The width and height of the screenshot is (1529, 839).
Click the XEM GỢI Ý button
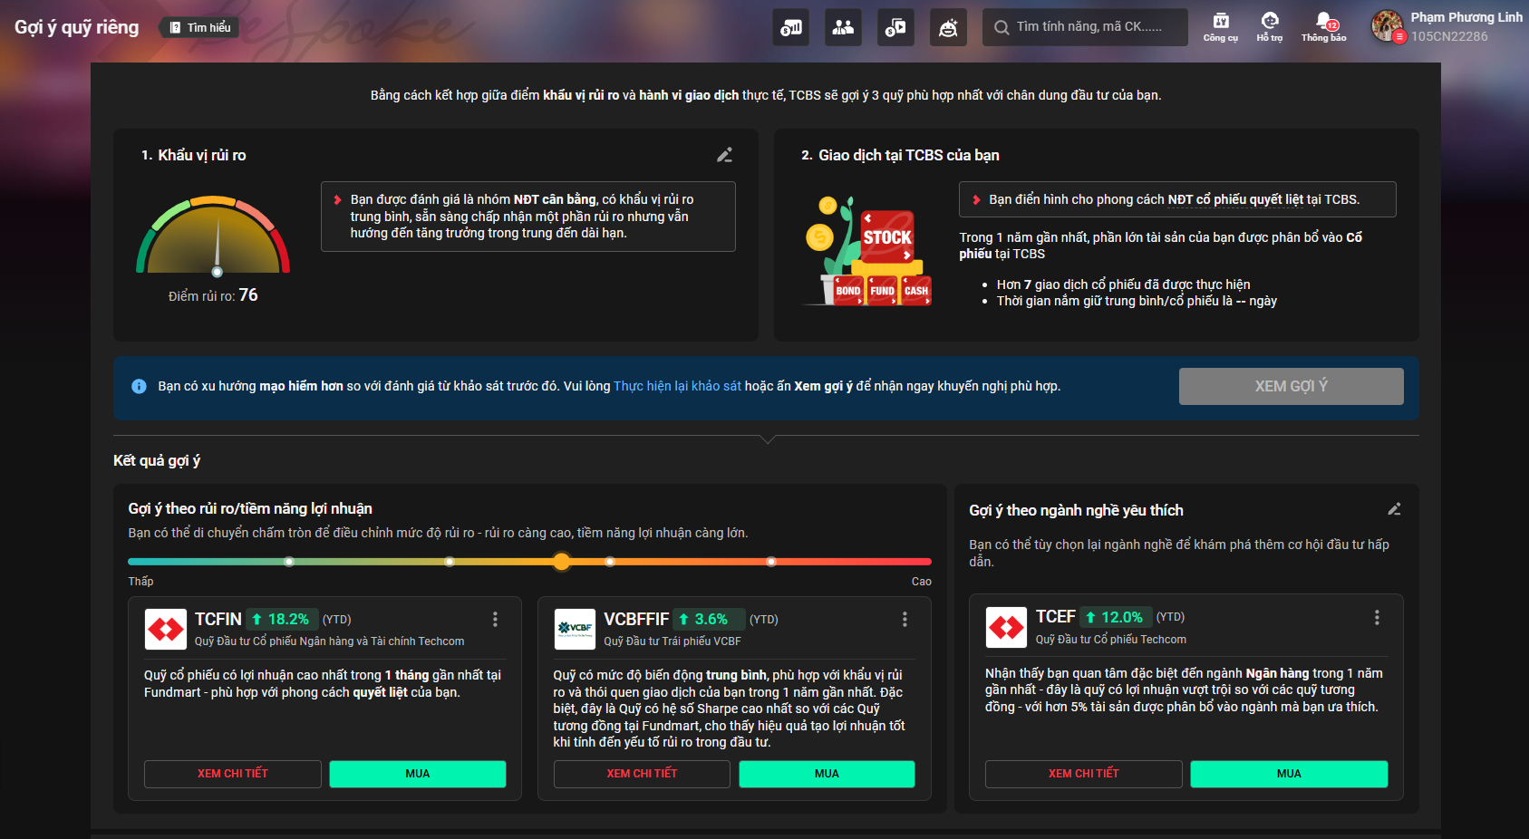(1291, 386)
